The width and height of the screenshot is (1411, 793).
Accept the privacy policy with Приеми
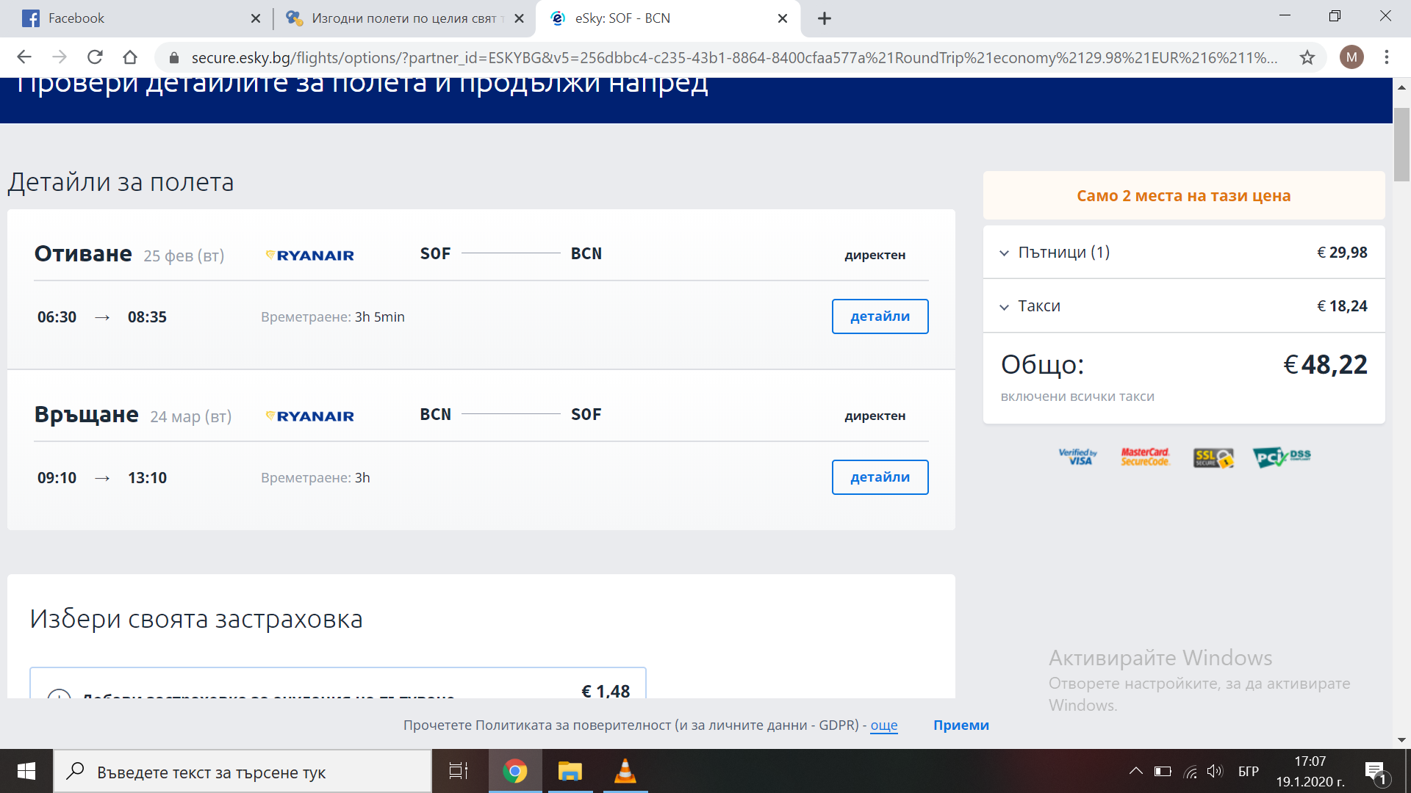point(961,725)
